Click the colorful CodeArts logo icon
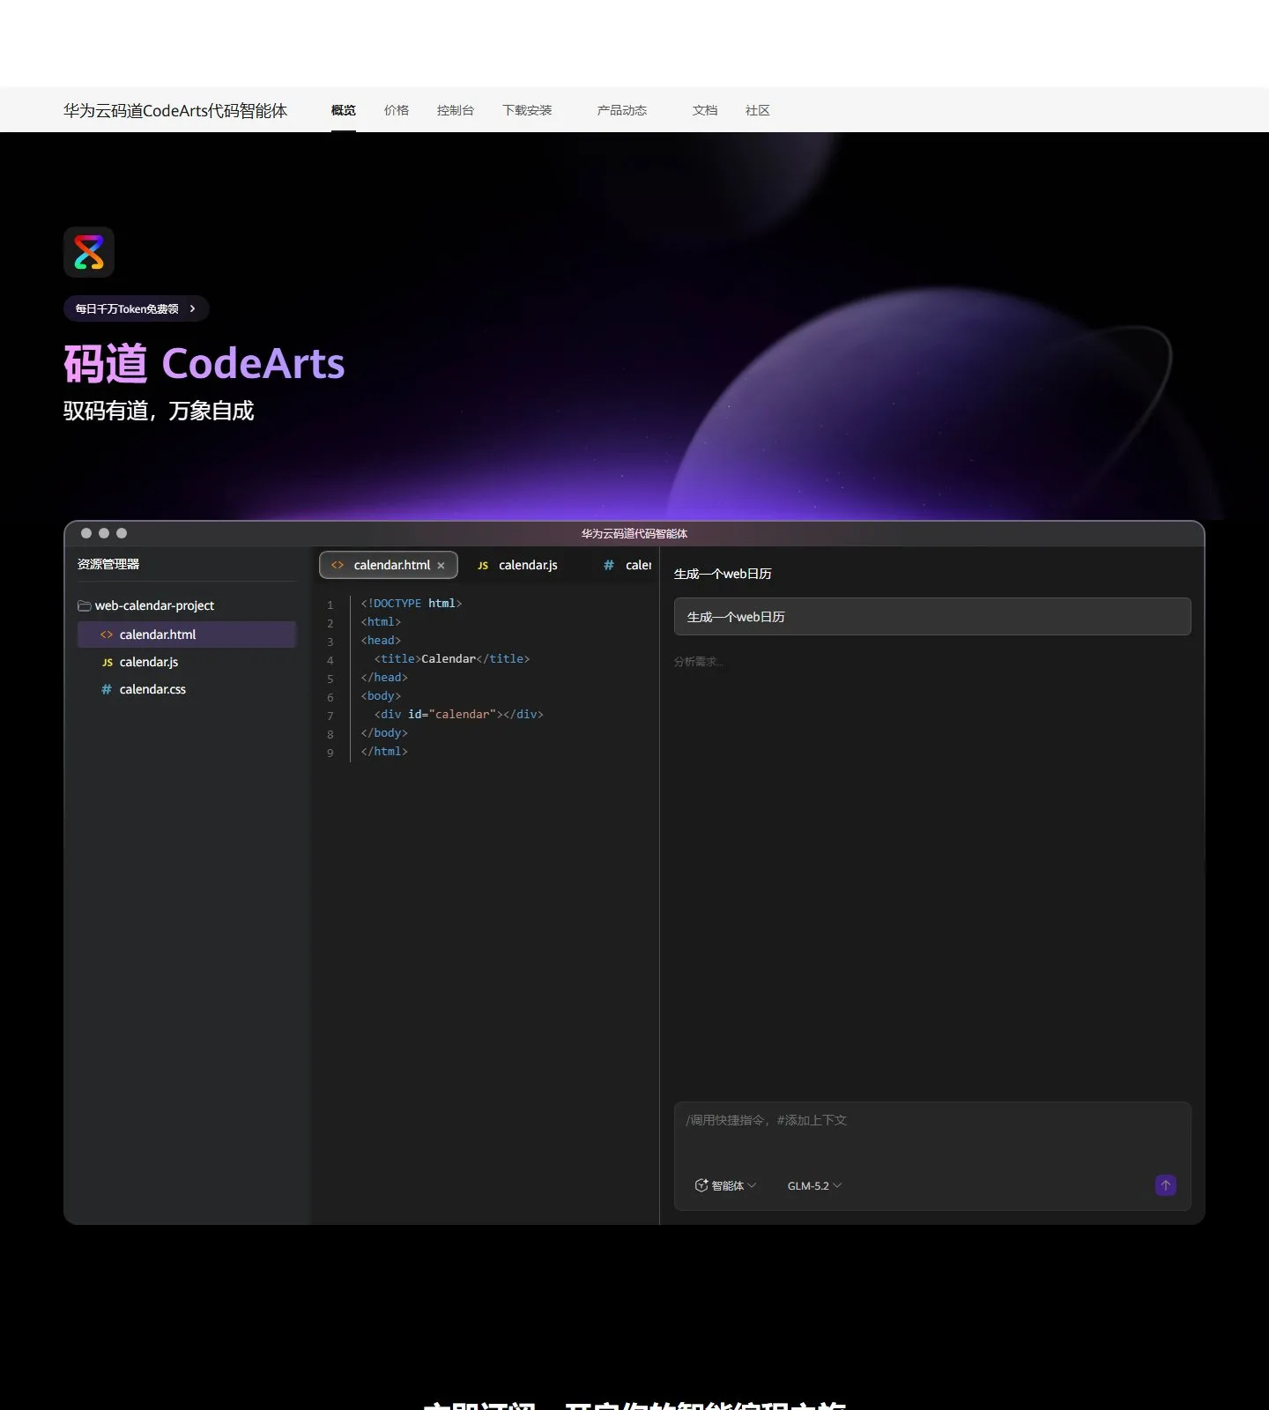The image size is (1269, 1410). pos(89,252)
